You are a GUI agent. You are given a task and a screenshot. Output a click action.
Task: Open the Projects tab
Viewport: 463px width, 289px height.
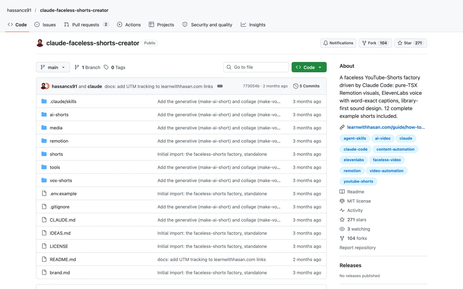pyautogui.click(x=161, y=25)
